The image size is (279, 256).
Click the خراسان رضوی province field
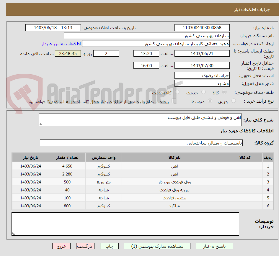(x=202, y=76)
